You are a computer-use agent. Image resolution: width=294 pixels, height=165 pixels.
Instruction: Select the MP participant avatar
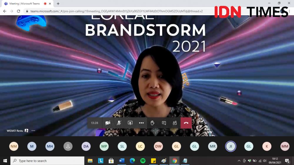click(x=104, y=146)
